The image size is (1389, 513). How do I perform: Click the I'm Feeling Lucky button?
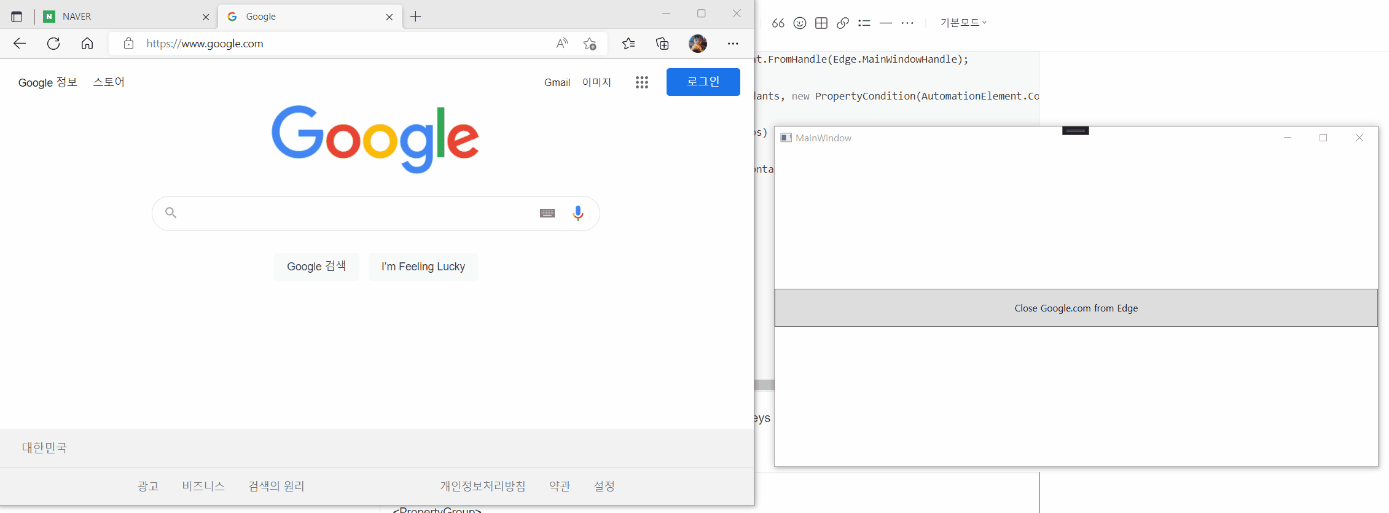coord(423,267)
